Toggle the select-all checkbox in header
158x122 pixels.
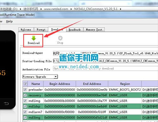click(25, 84)
